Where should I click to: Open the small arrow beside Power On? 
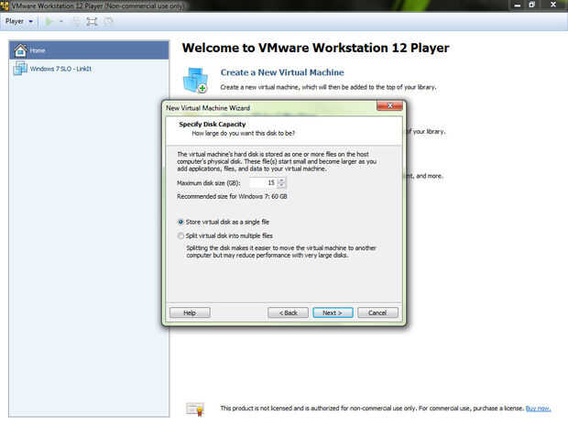tap(61, 22)
